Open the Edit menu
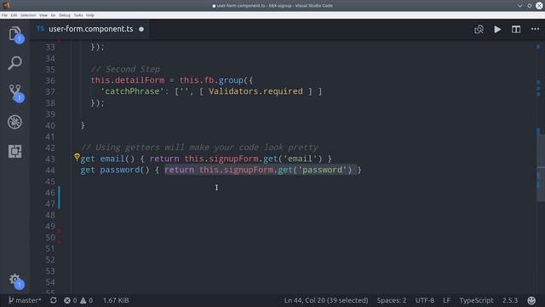Viewport: 545px width, 307px height. [x=14, y=15]
